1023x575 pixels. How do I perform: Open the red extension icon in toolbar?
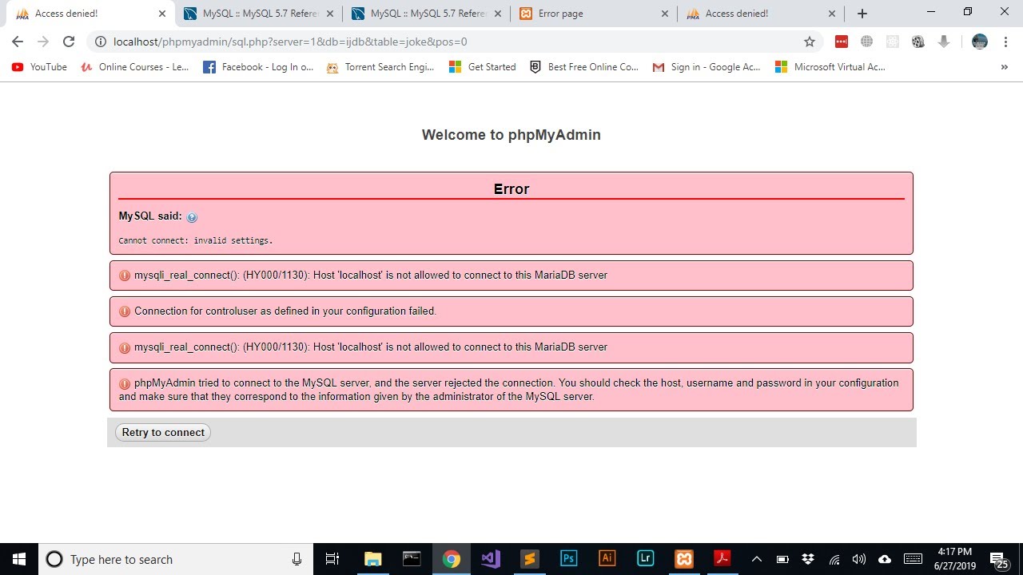(841, 42)
